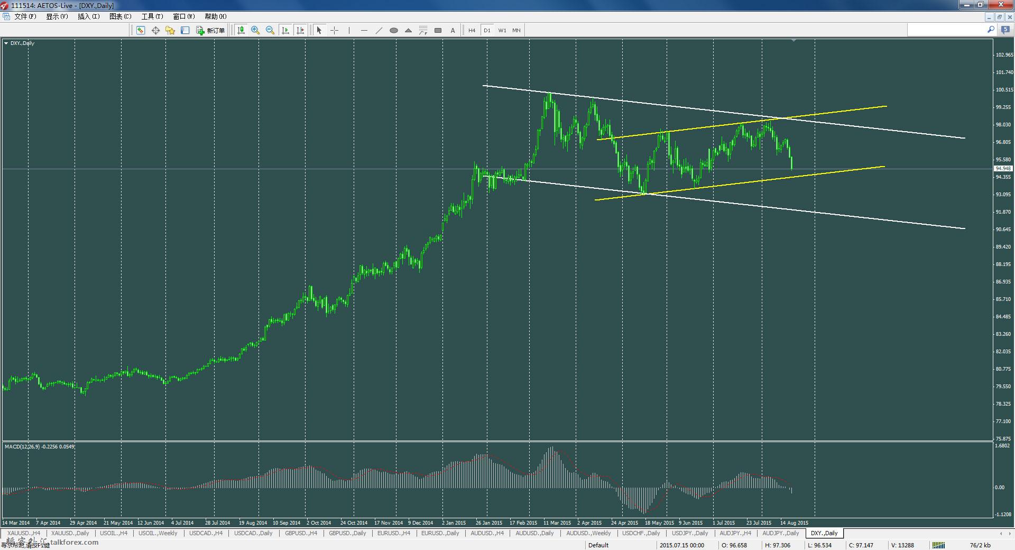Open the 窗口(W) Window menu
This screenshot has height=550, width=1015.
(183, 16)
